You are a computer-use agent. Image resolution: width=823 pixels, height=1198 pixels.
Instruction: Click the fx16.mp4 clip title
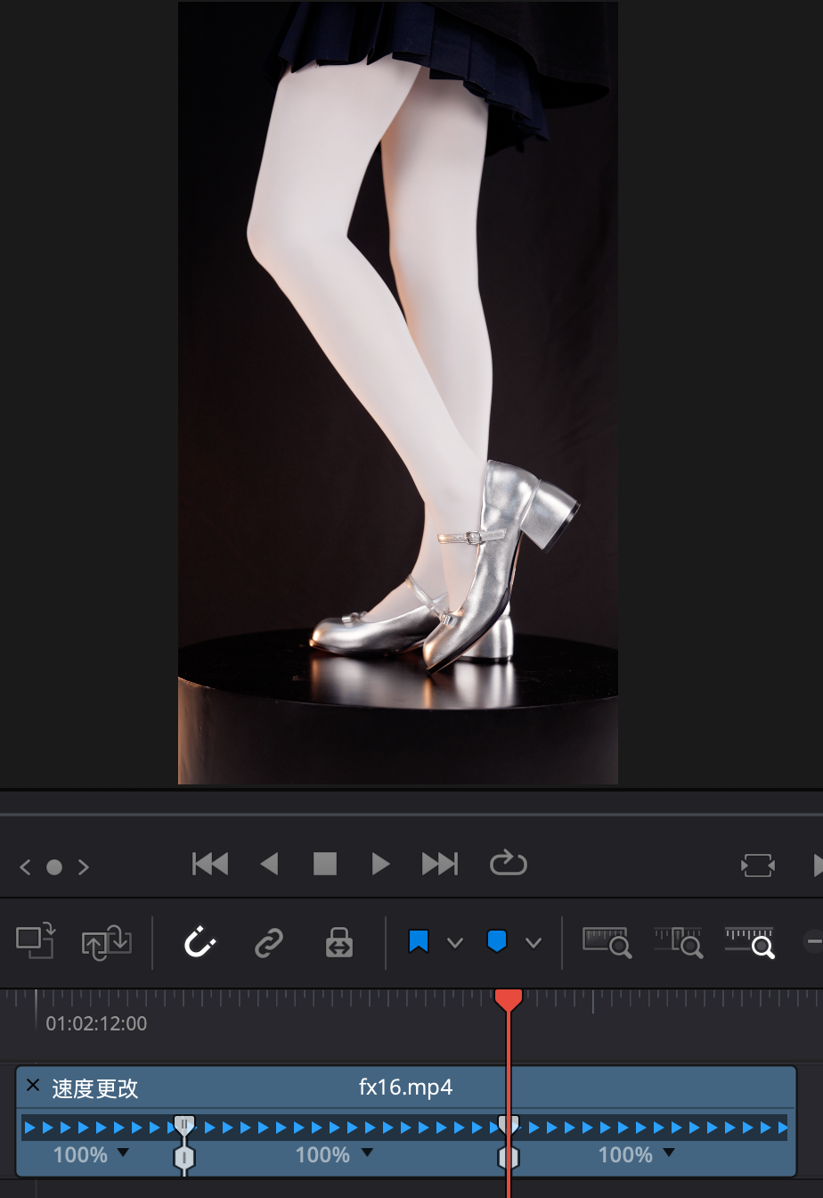(405, 1087)
